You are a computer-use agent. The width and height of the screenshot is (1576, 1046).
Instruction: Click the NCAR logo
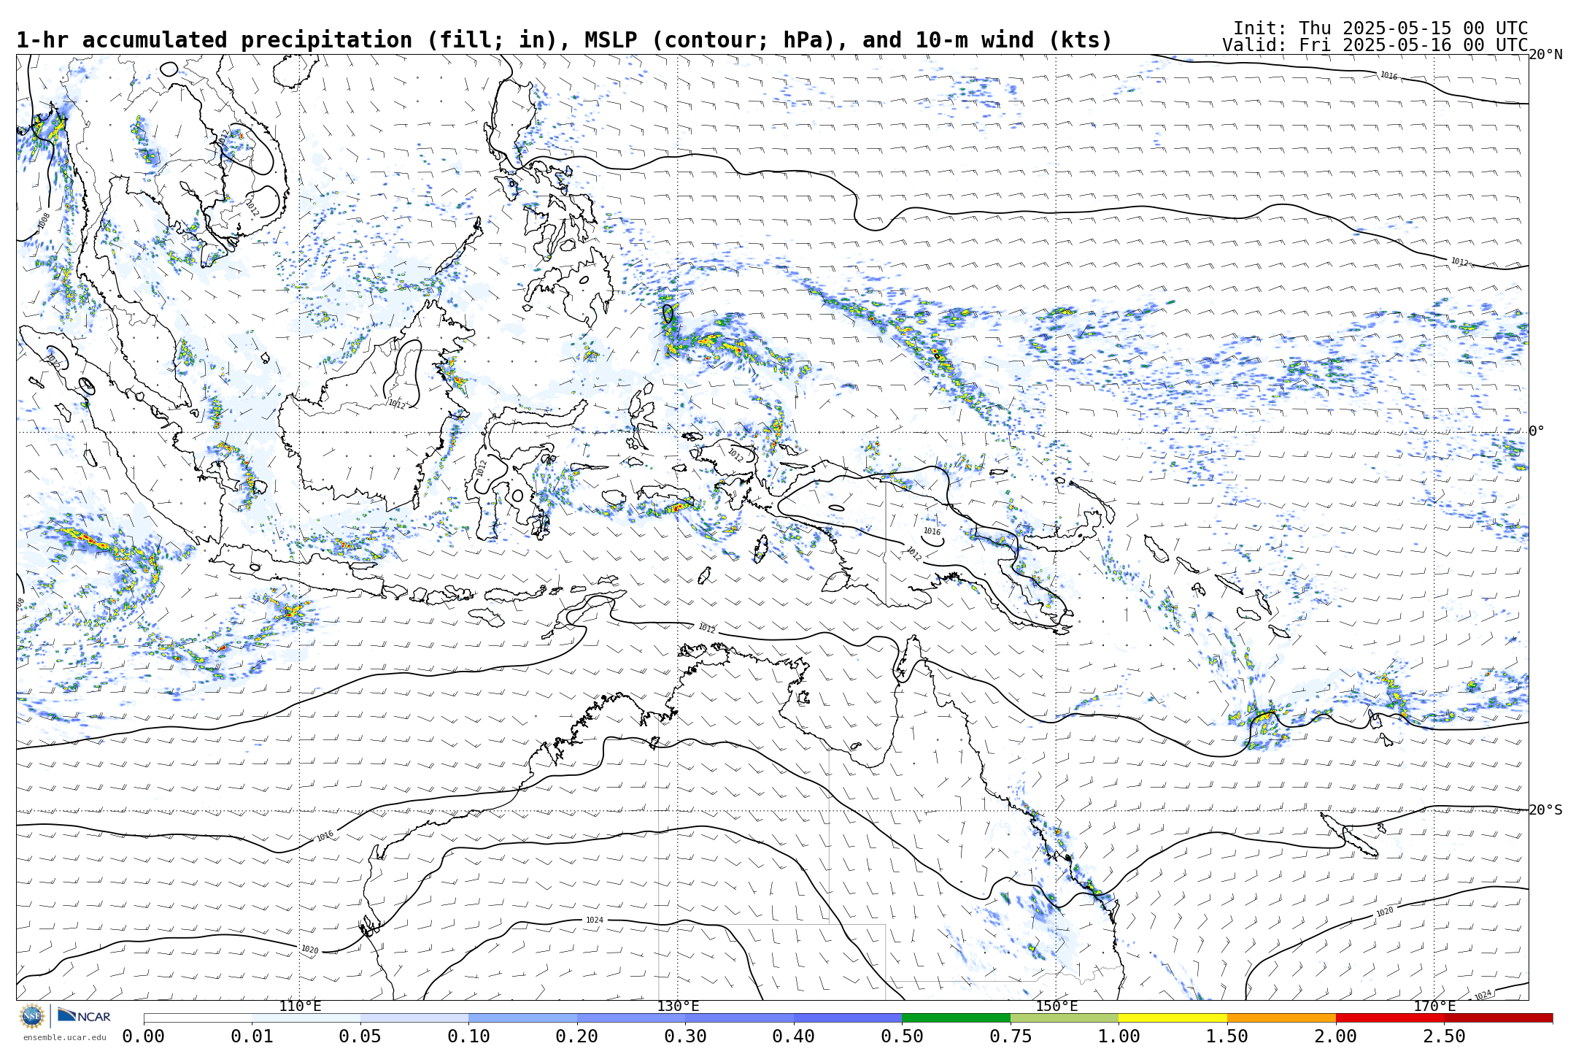pos(84,1015)
